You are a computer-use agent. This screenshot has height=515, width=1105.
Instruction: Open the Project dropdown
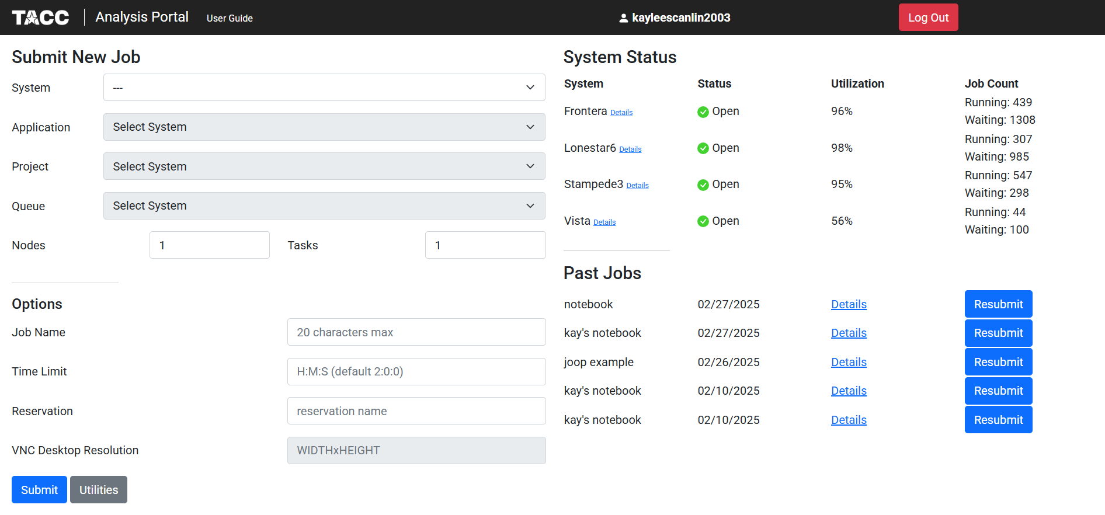[324, 166]
